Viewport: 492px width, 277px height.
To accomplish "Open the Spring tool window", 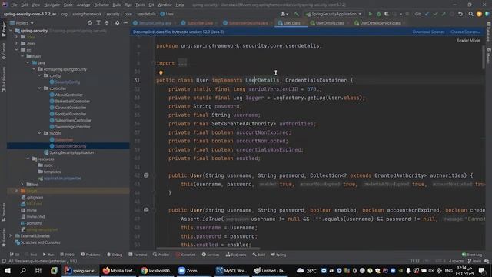I will pos(278,255).
